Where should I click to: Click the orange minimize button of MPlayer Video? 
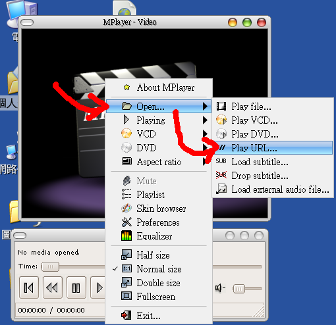pyautogui.click(x=233, y=22)
